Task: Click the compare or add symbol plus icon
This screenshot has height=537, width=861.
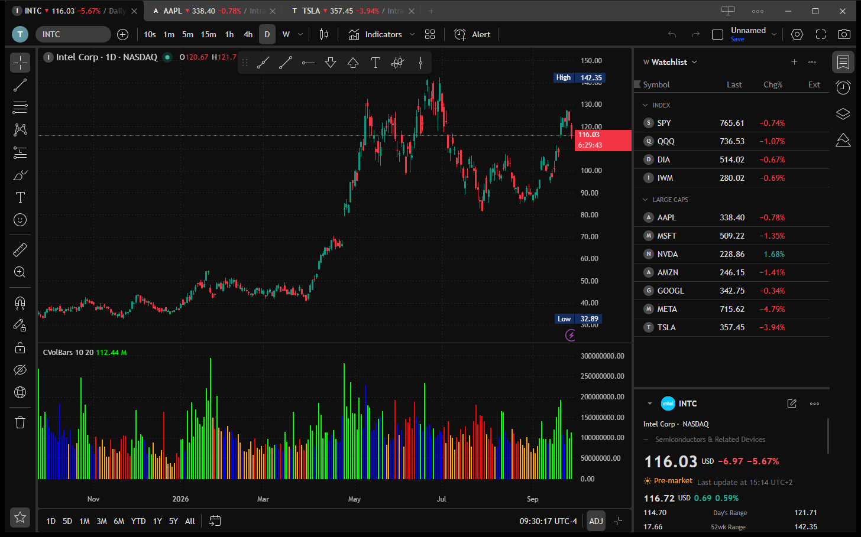Action: click(x=123, y=34)
